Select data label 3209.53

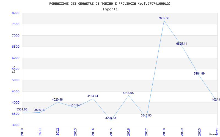111,118
